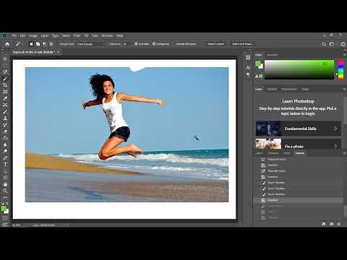347x260 pixels.
Task: Select the Clone Stamp tool
Action: (x=5, y=118)
